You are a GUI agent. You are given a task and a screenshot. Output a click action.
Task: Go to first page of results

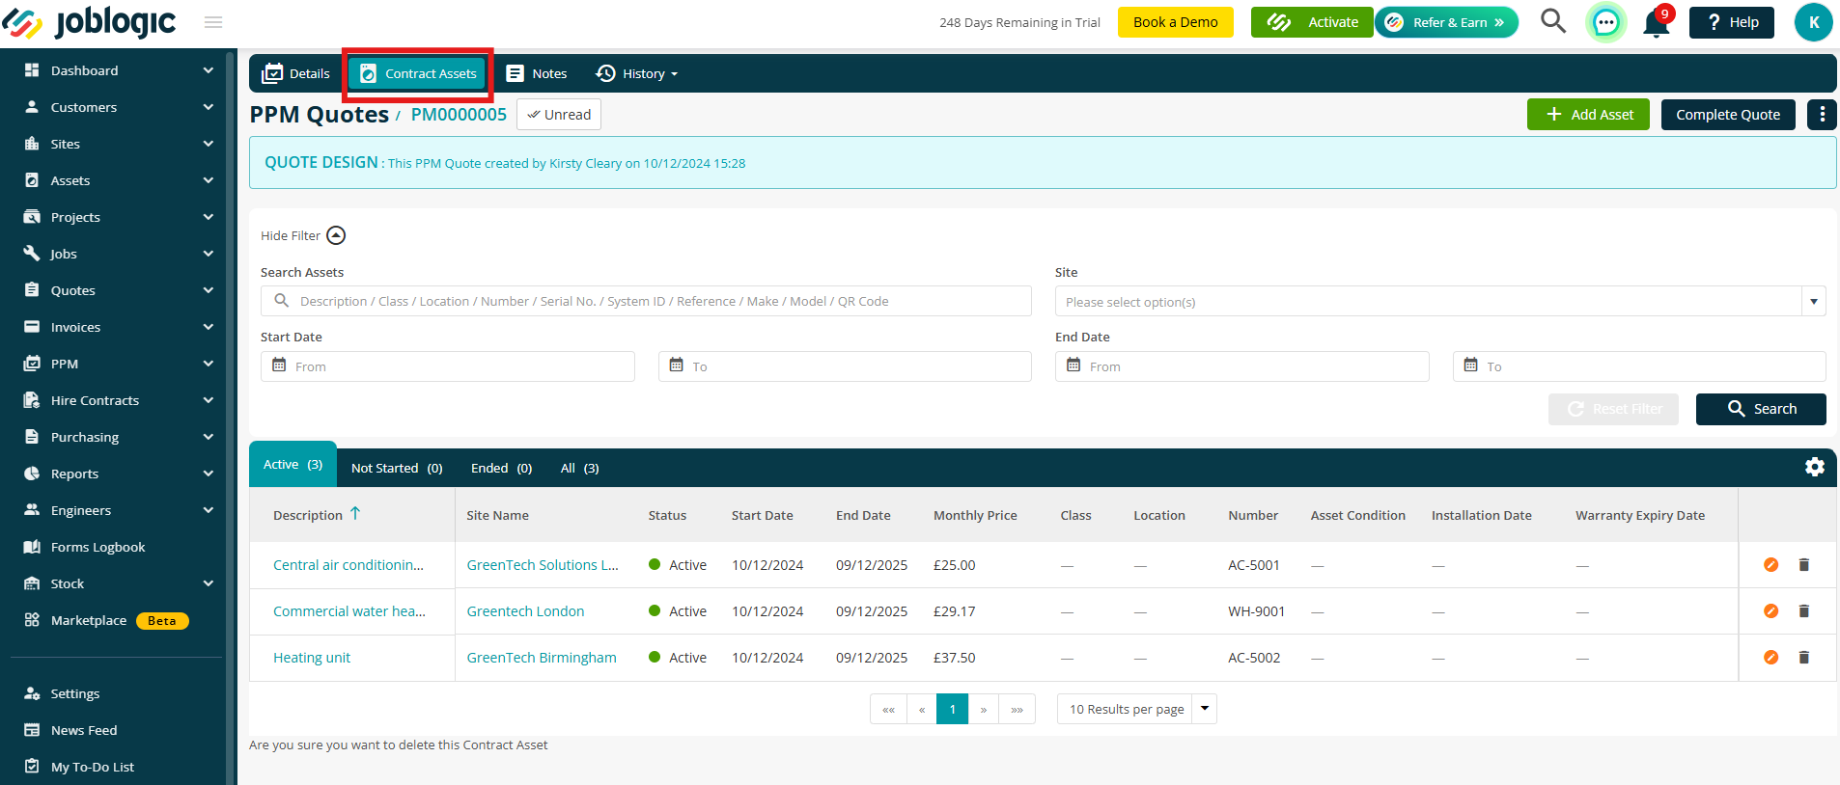[888, 709]
